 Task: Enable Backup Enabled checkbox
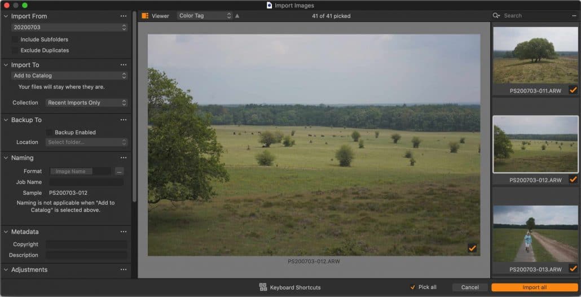(49, 132)
